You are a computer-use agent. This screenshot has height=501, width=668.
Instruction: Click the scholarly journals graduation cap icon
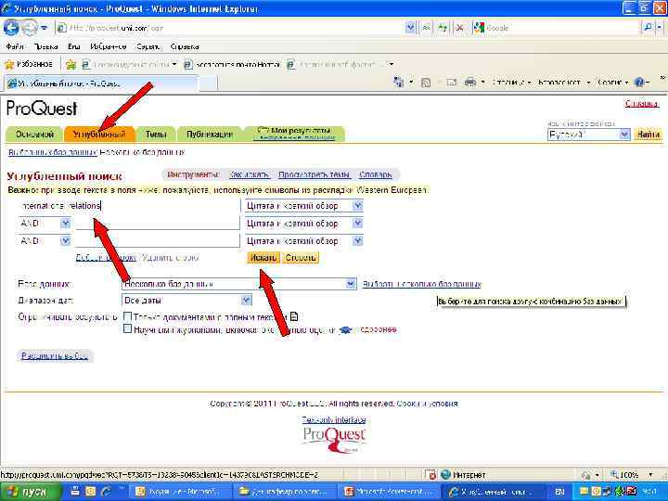click(345, 329)
